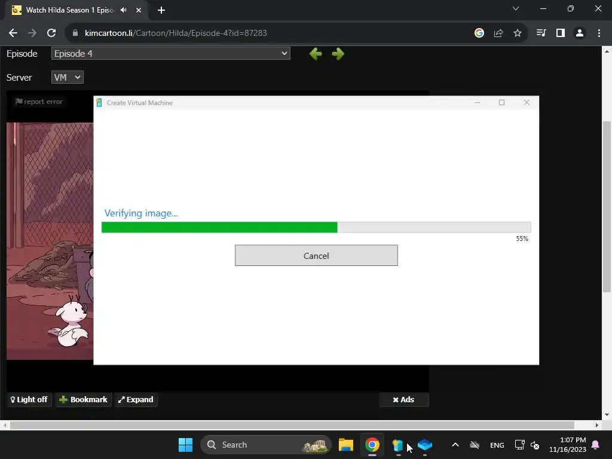Close the Create Virtual Machine dialog
The image size is (612, 459).
[x=527, y=102]
